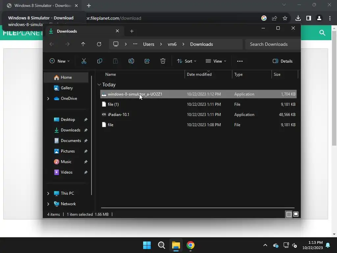Select the item named file dated 1:08 PM

coord(198,125)
